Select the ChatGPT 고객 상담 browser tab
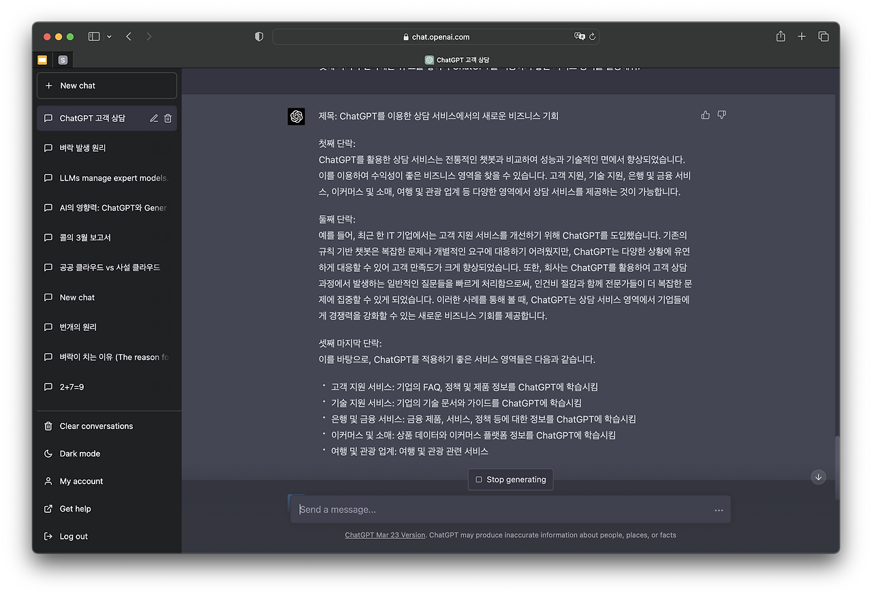The image size is (872, 596). coord(457,59)
